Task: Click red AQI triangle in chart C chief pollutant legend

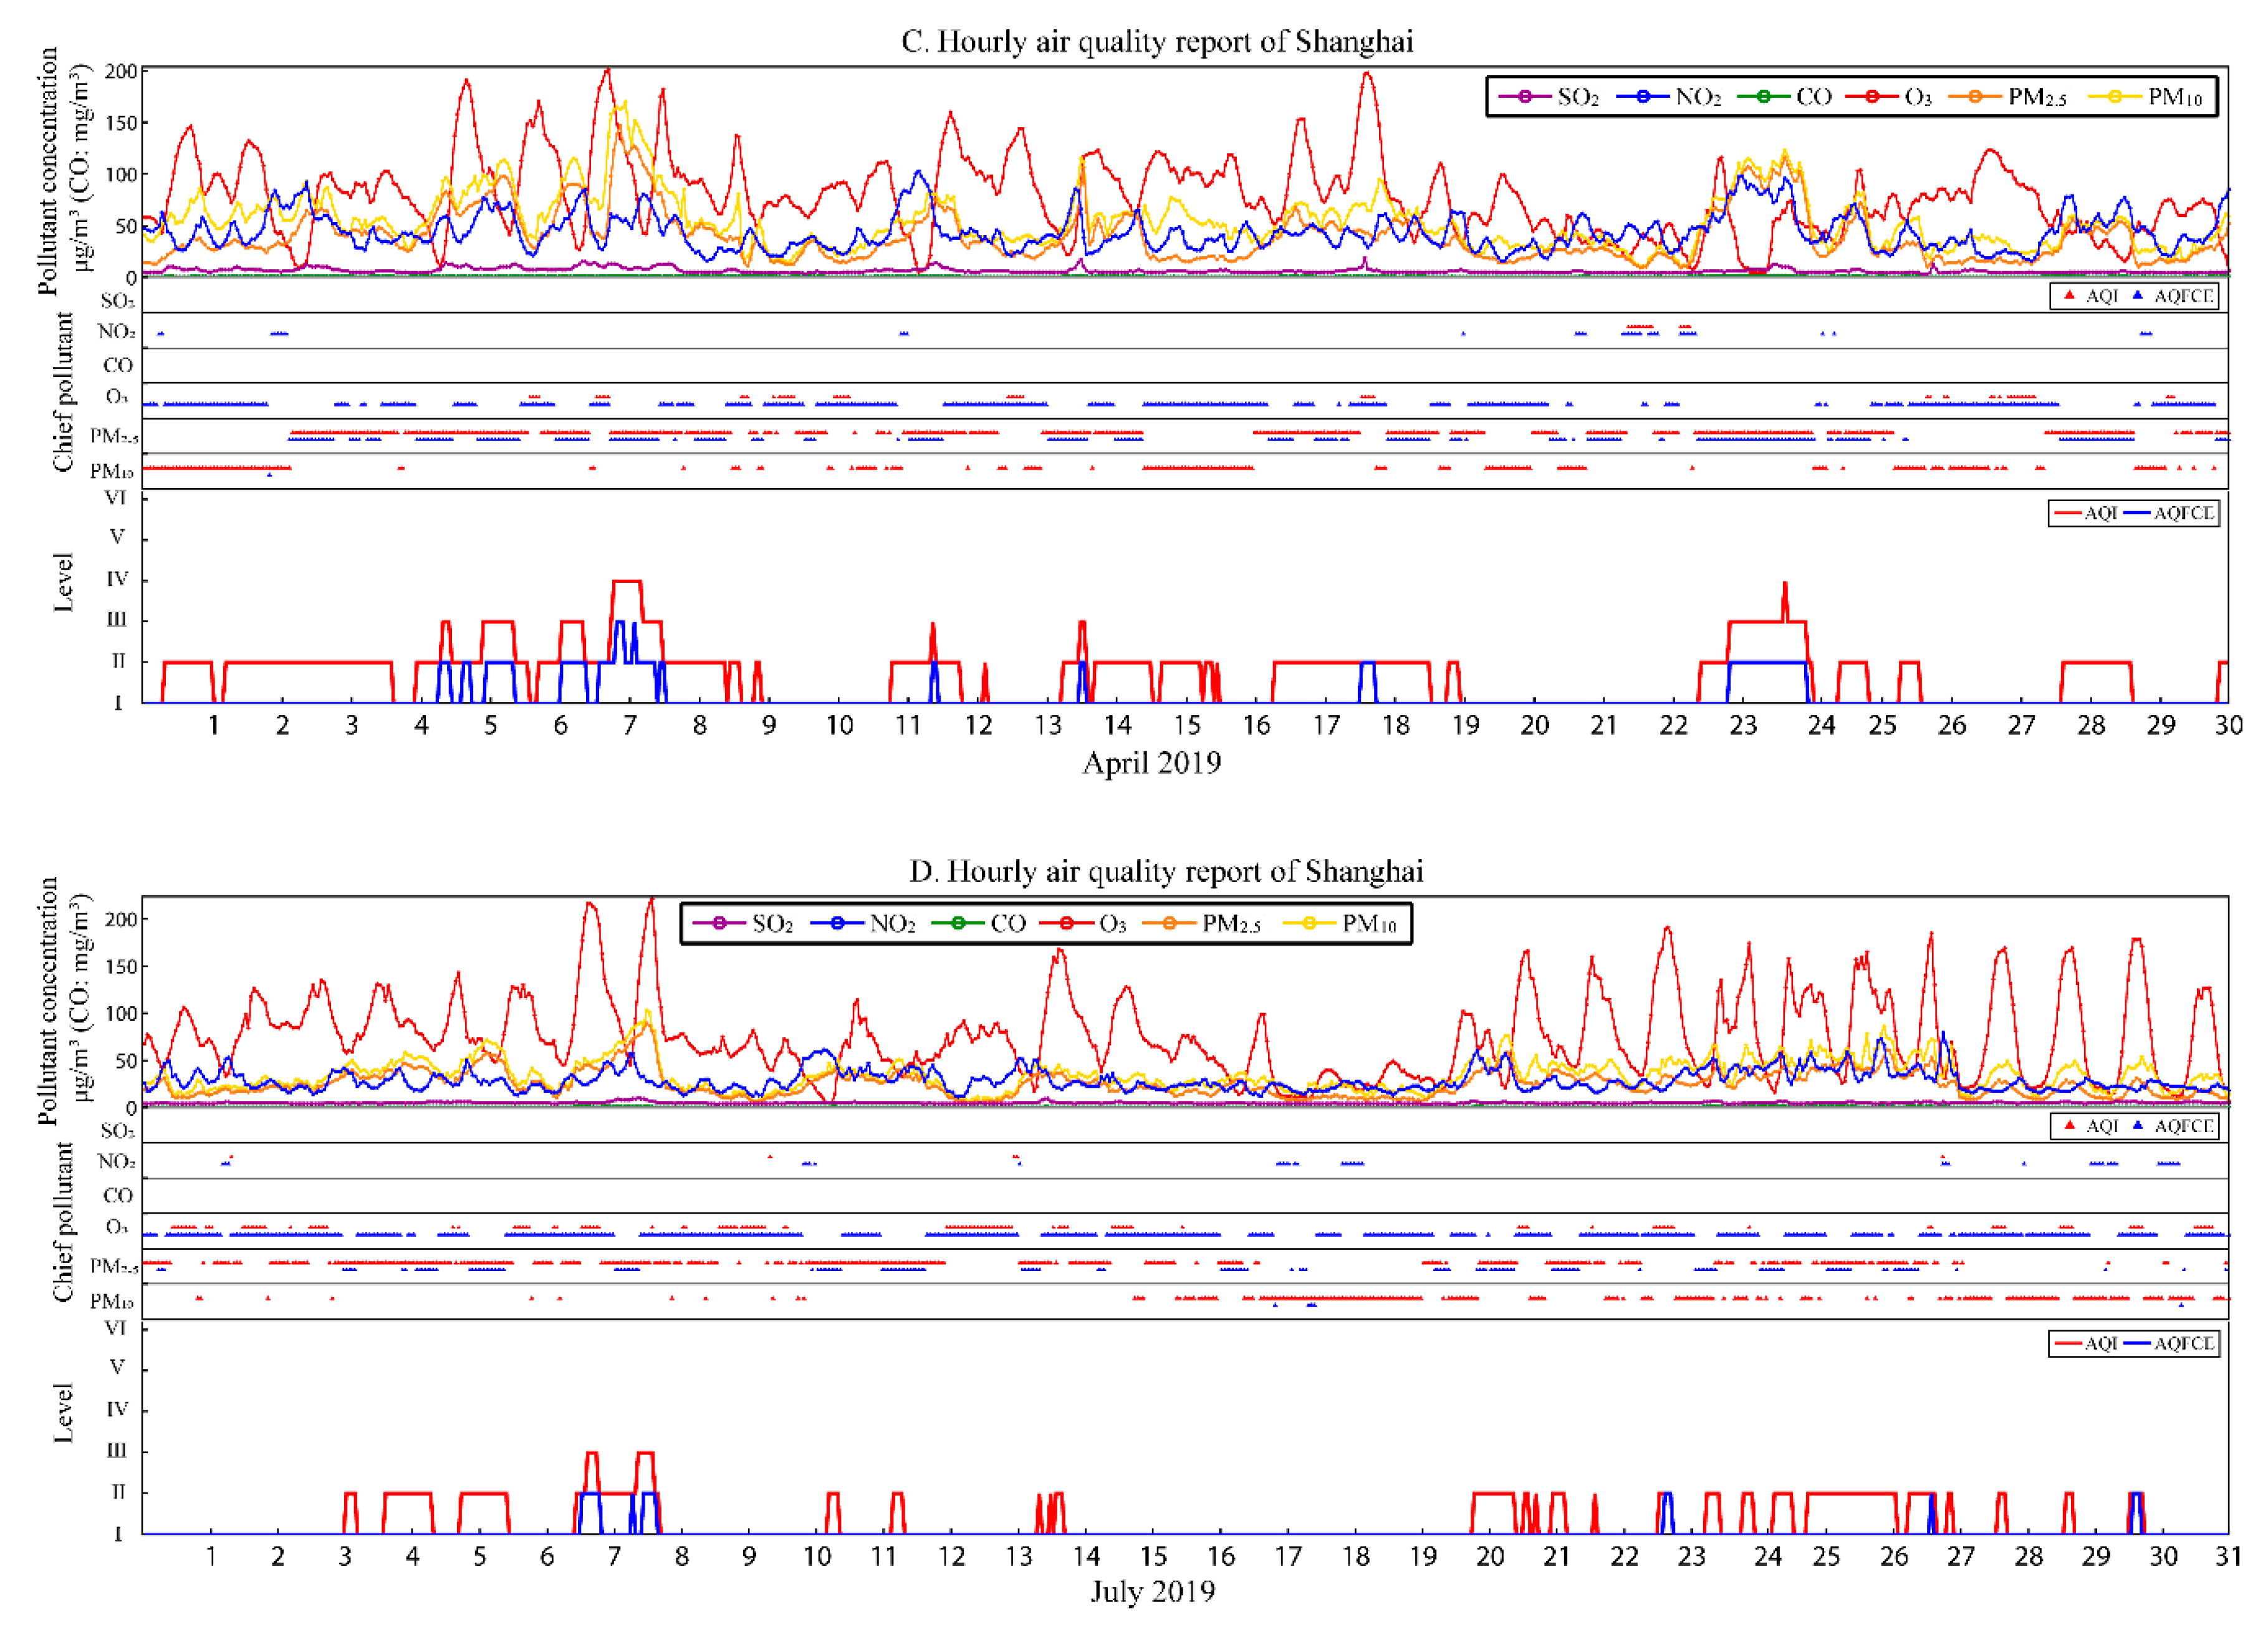Action: tap(2069, 296)
